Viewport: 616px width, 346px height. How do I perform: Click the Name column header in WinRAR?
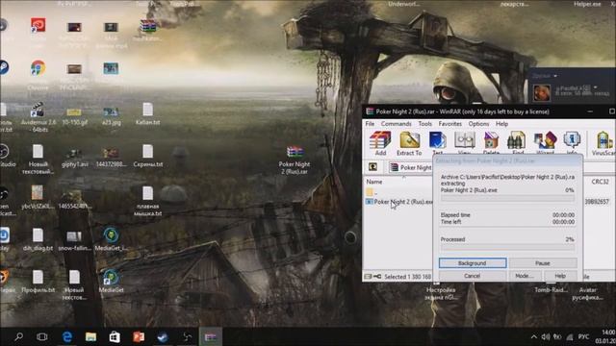pos(374,182)
